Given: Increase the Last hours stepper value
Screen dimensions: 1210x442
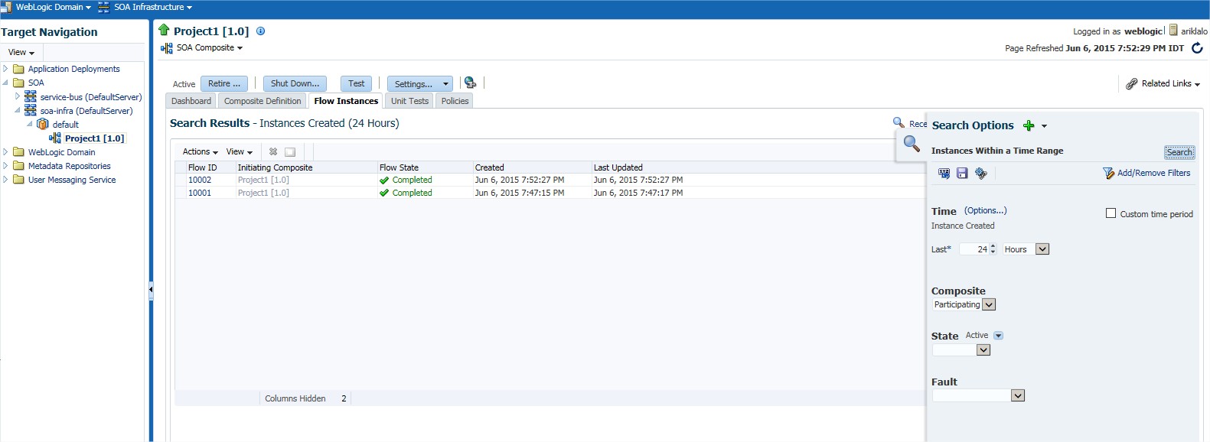Looking at the screenshot, I should 993,246.
